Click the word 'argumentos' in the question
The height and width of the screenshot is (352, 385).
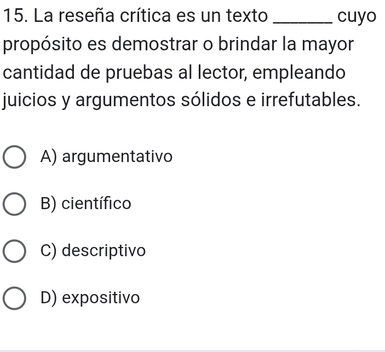pos(125,101)
